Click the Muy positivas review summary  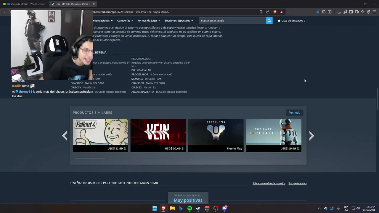click(188, 200)
